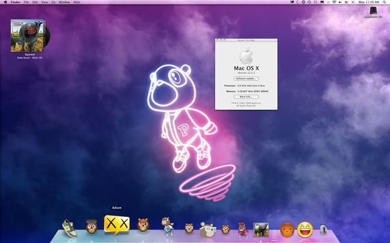
Task: Click the Mac OS X heading
Action: click(246, 68)
